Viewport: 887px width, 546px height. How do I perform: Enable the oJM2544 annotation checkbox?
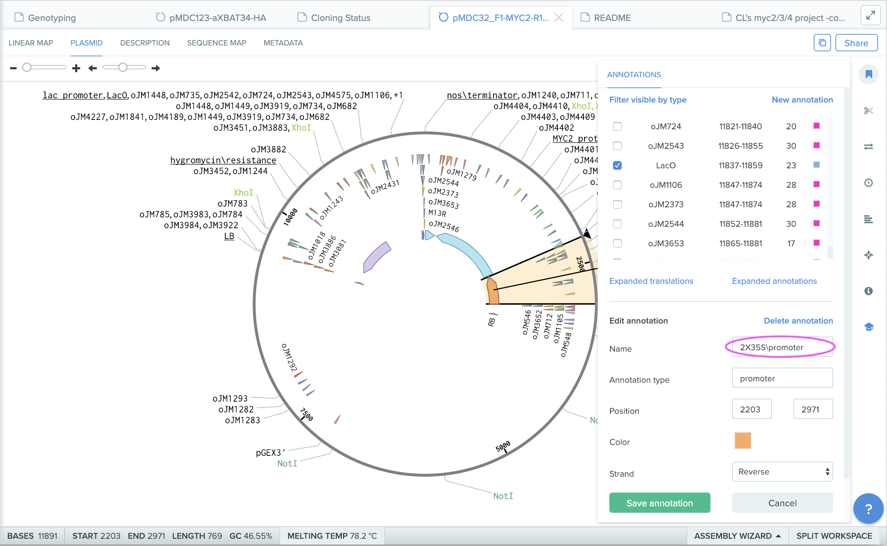[617, 224]
